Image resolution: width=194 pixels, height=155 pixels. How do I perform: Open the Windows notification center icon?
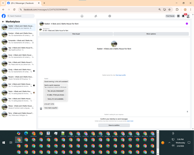(189, 143)
